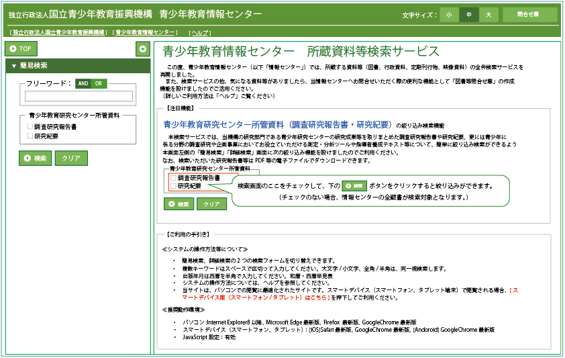Check 研究紀要 in the featured function example

pyautogui.click(x=173, y=185)
